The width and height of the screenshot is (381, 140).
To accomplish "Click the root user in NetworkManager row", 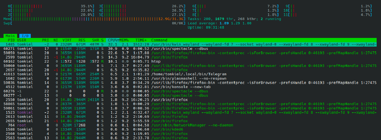I will click(21, 125).
